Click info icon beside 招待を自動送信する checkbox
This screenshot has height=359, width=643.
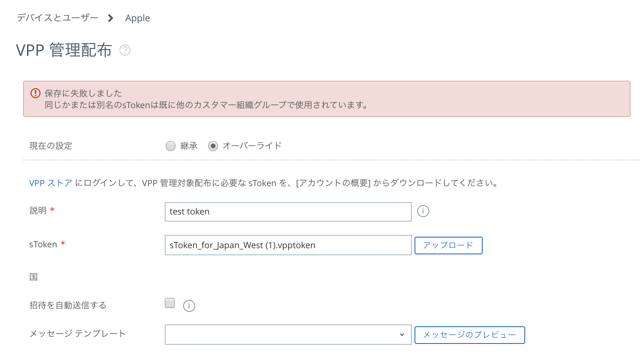pos(189,305)
